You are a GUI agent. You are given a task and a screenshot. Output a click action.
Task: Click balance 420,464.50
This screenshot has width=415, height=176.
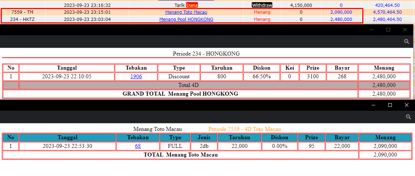click(x=387, y=5)
